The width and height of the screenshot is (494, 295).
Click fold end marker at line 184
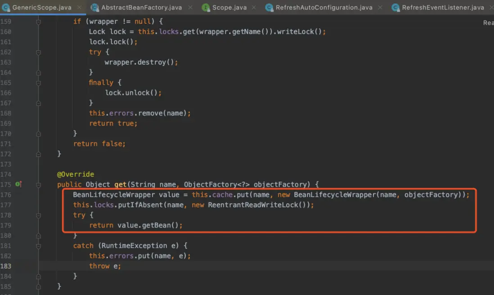(x=38, y=277)
